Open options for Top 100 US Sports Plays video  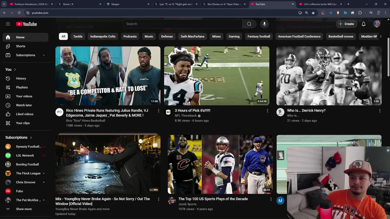point(271,199)
